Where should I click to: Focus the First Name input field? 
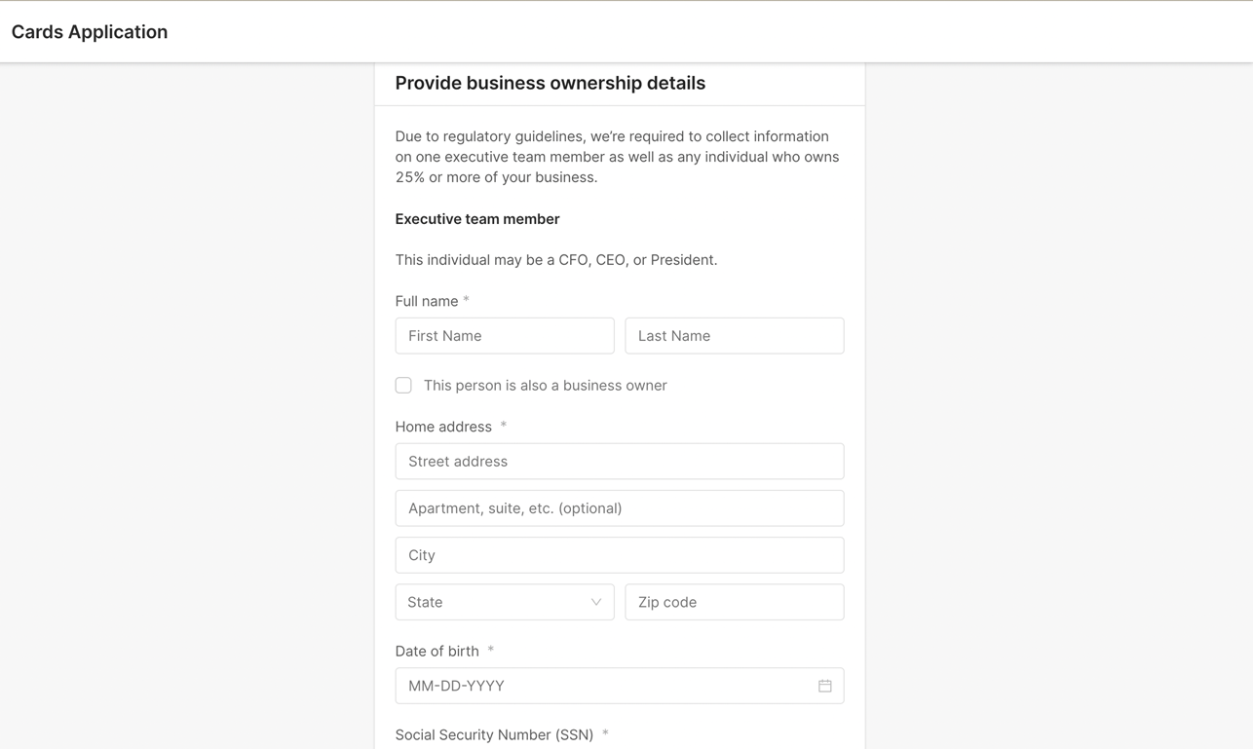click(x=504, y=335)
